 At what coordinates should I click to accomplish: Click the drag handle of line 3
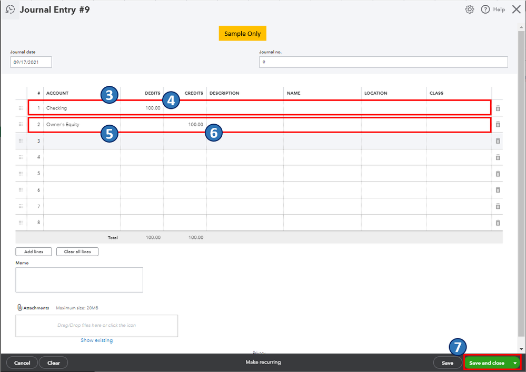point(21,141)
